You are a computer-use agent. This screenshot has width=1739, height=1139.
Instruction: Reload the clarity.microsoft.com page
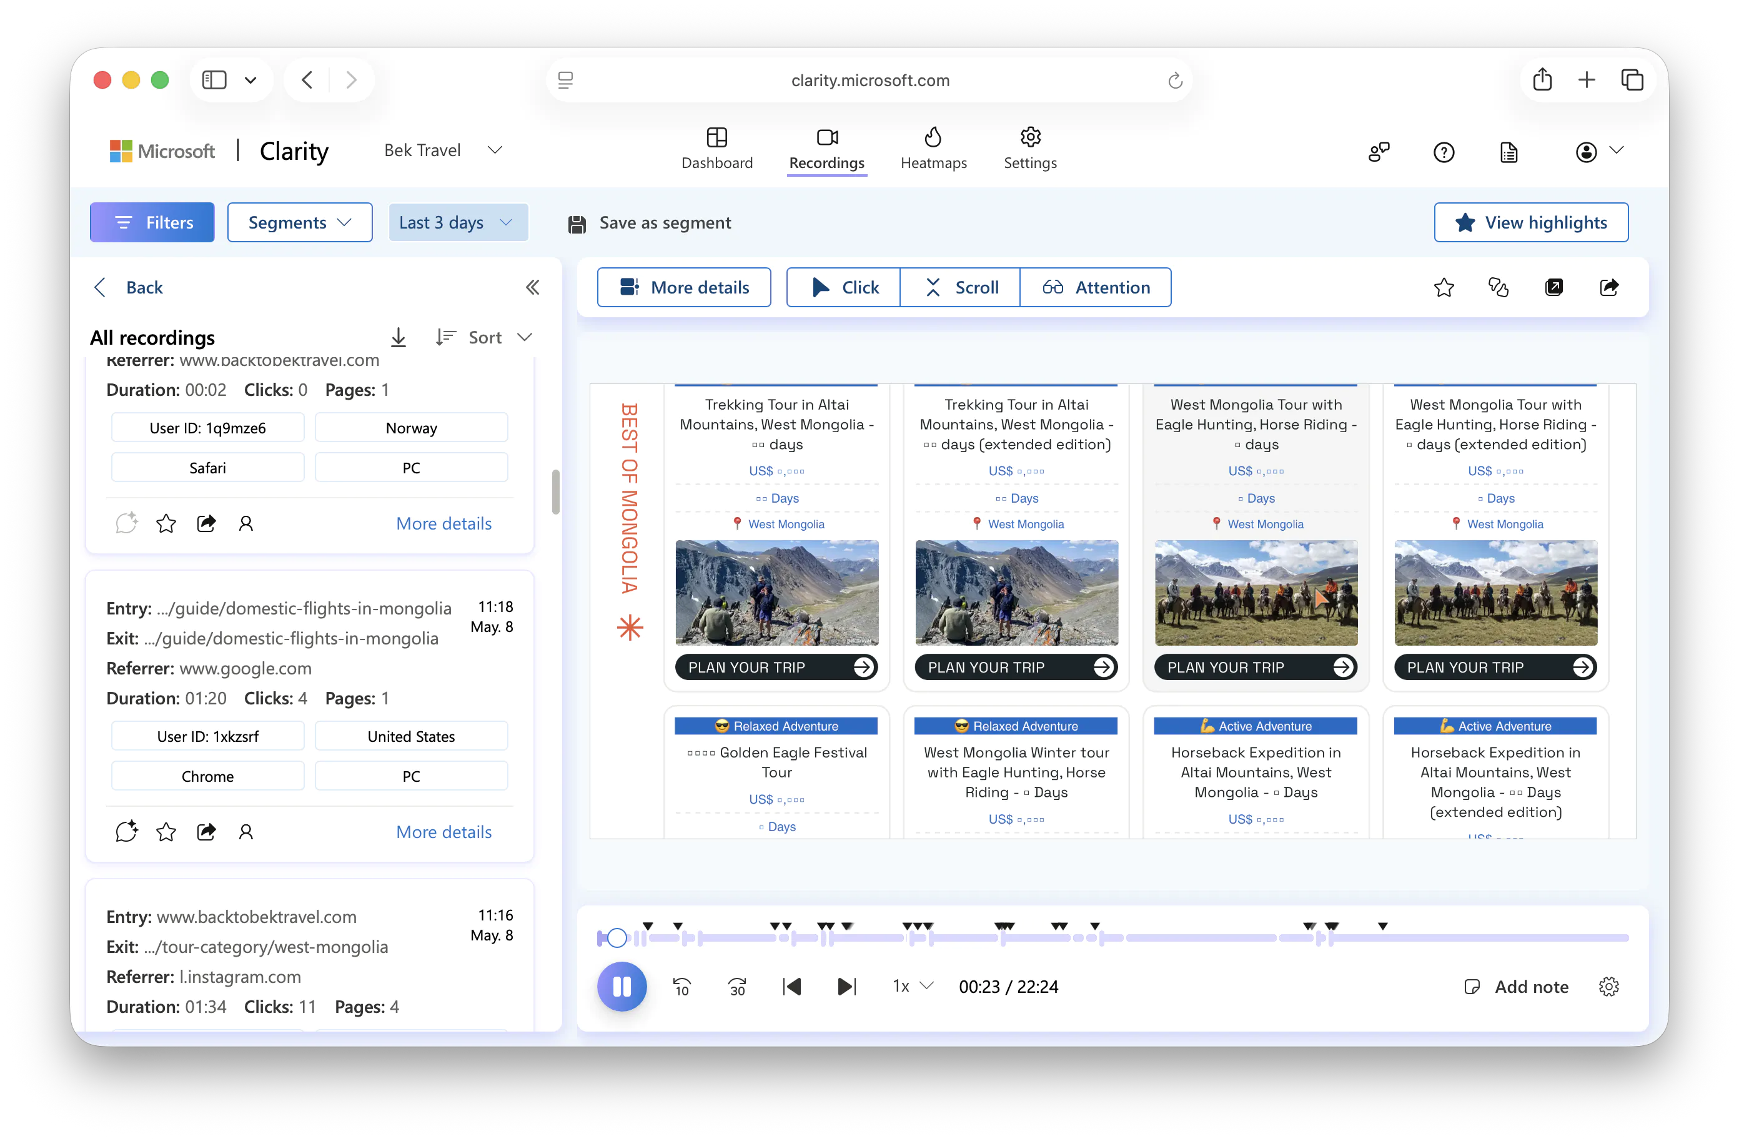tap(1174, 81)
